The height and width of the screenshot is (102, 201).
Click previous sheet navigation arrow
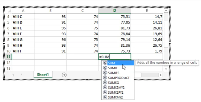(13, 75)
